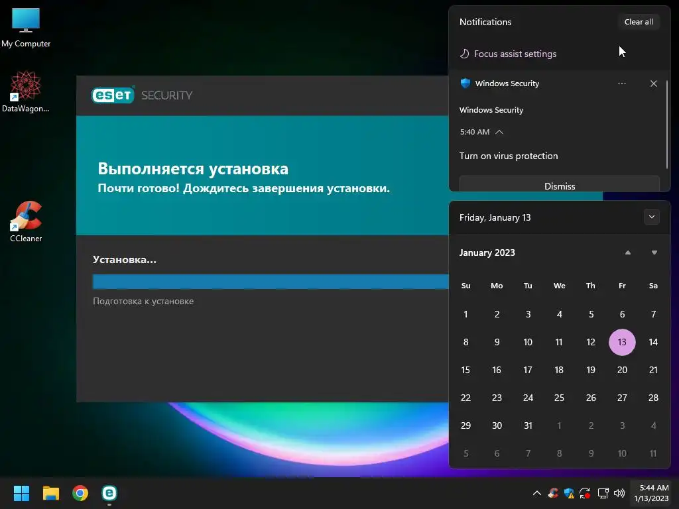Close the Windows Security notification group

tap(653, 84)
